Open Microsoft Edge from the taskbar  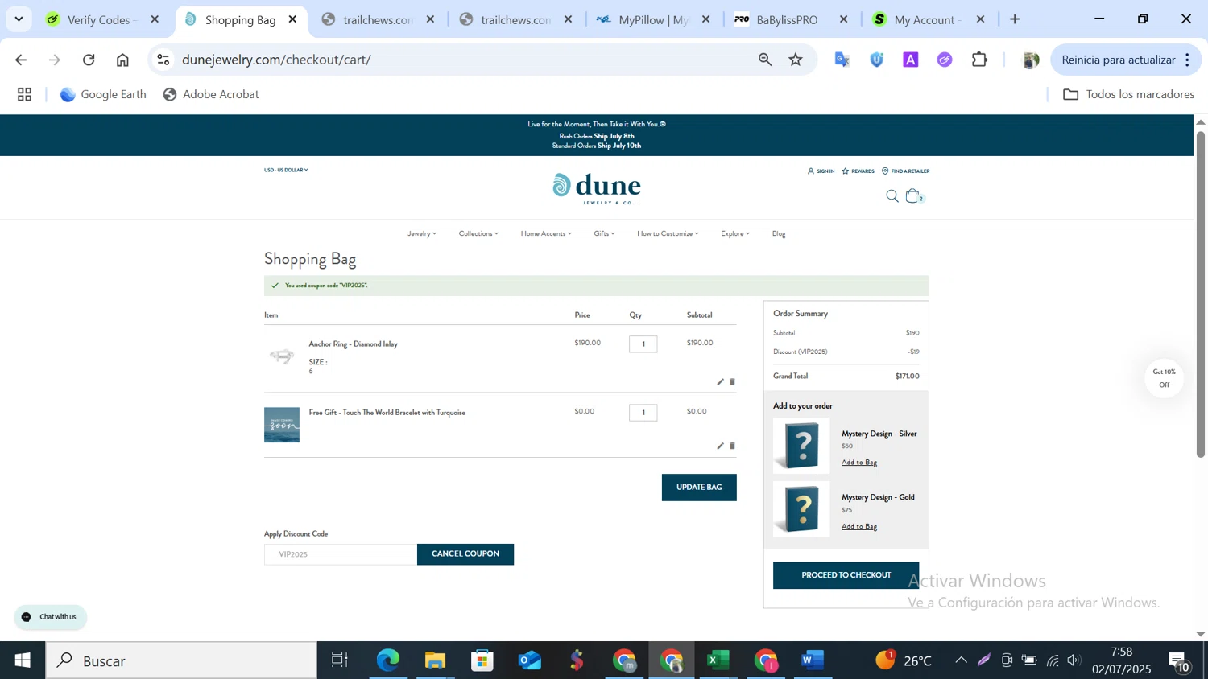tap(387, 660)
